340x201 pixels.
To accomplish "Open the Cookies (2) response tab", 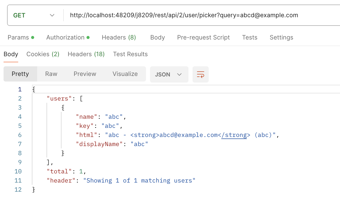I will point(42,54).
